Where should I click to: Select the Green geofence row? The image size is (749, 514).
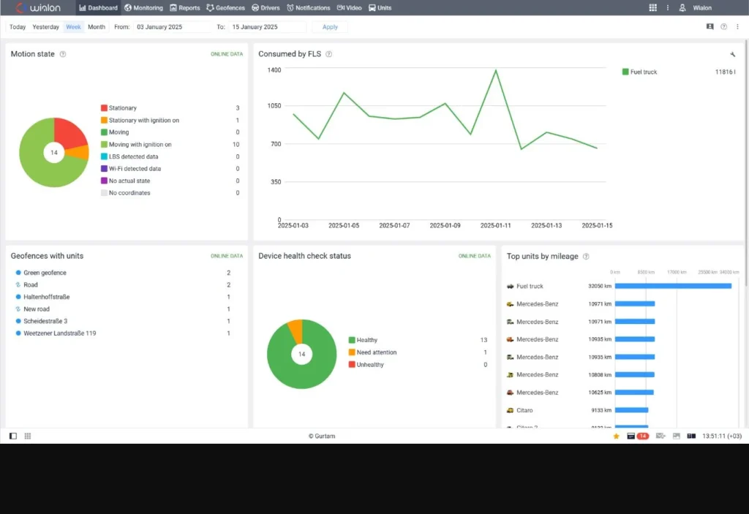(123, 273)
